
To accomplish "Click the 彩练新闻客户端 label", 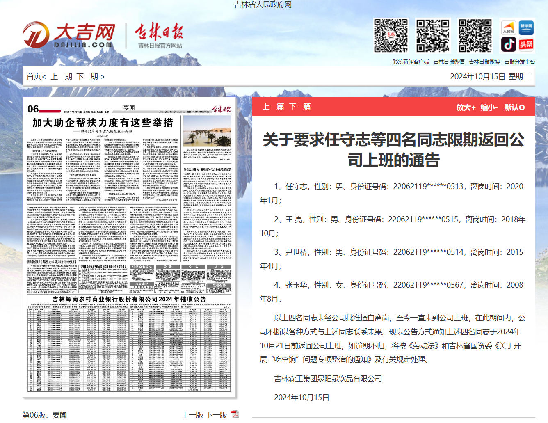I will [x=411, y=62].
